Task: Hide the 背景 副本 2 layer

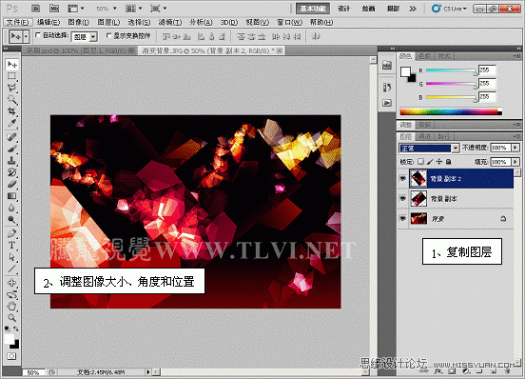Action: tap(403, 179)
